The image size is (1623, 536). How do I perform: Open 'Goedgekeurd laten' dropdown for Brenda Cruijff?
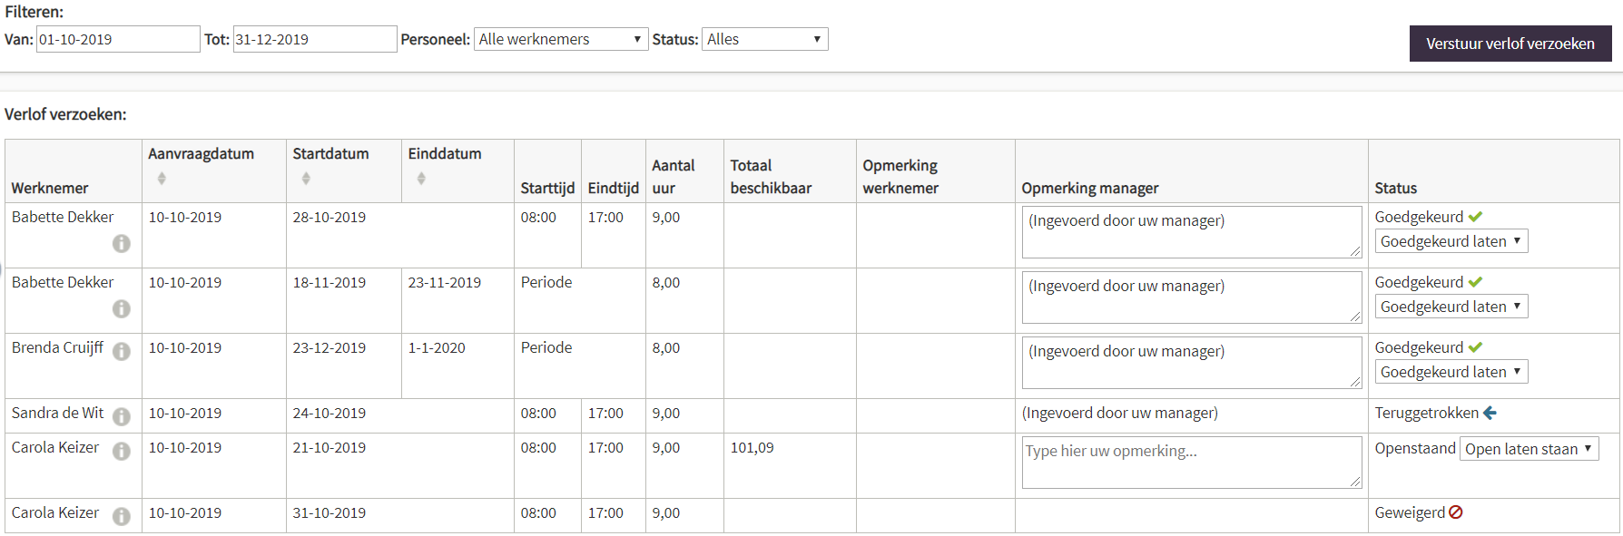[1451, 372]
